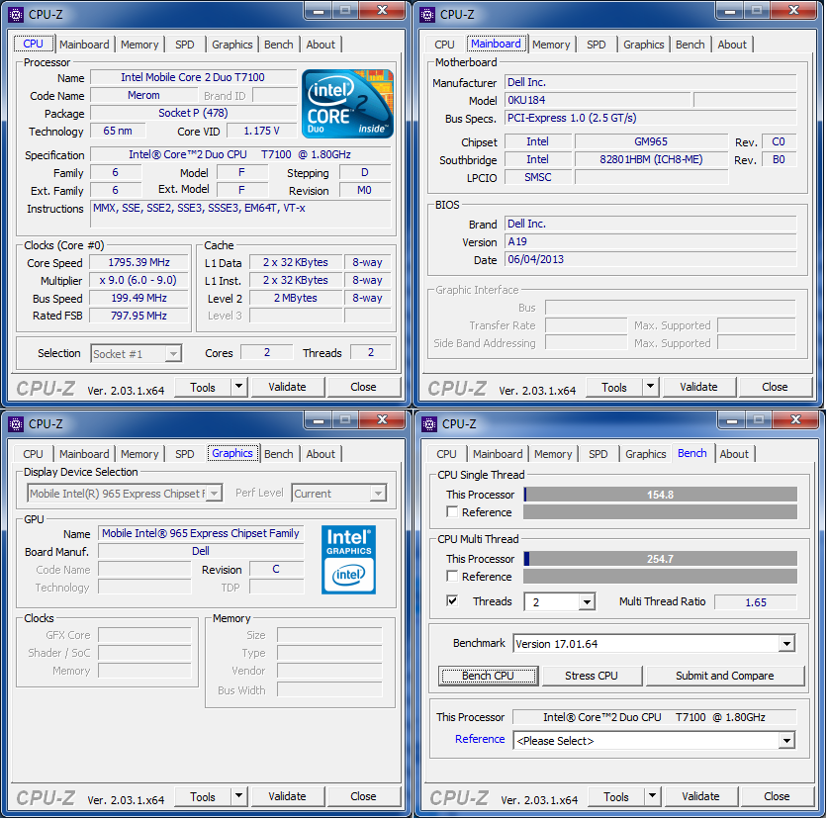Click the CPU-Z app icon in the Bench window title bar
Screen dimensions: 829x821
click(x=429, y=424)
